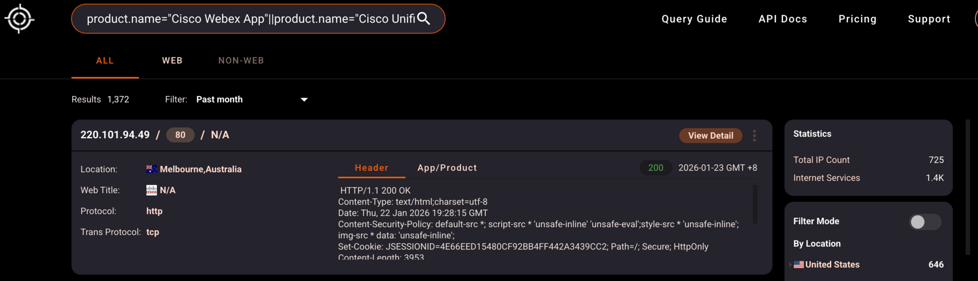Image resolution: width=978 pixels, height=281 pixels.
Task: Open IP address 220.101.94.49
Action: coord(115,135)
